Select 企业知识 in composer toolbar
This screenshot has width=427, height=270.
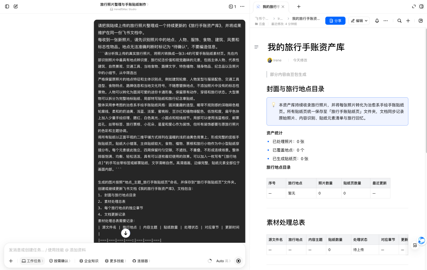[x=89, y=261]
